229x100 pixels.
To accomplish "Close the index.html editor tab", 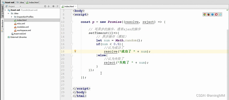I will tap(75, 7).
